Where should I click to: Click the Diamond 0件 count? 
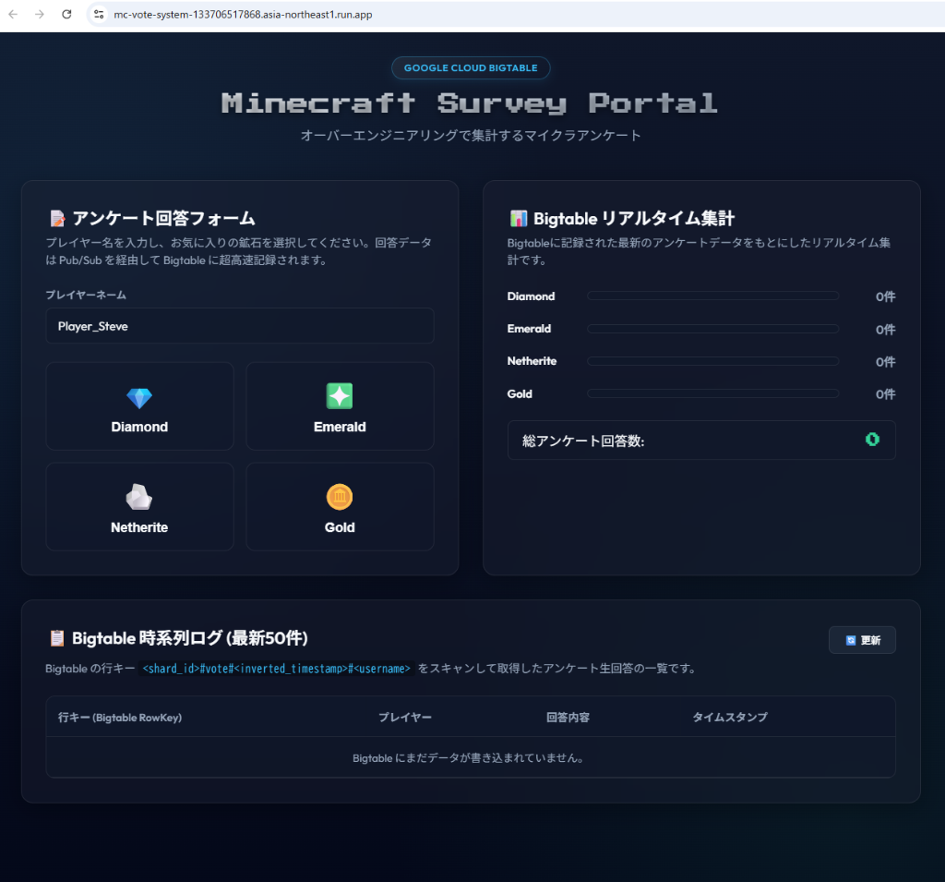tap(885, 296)
